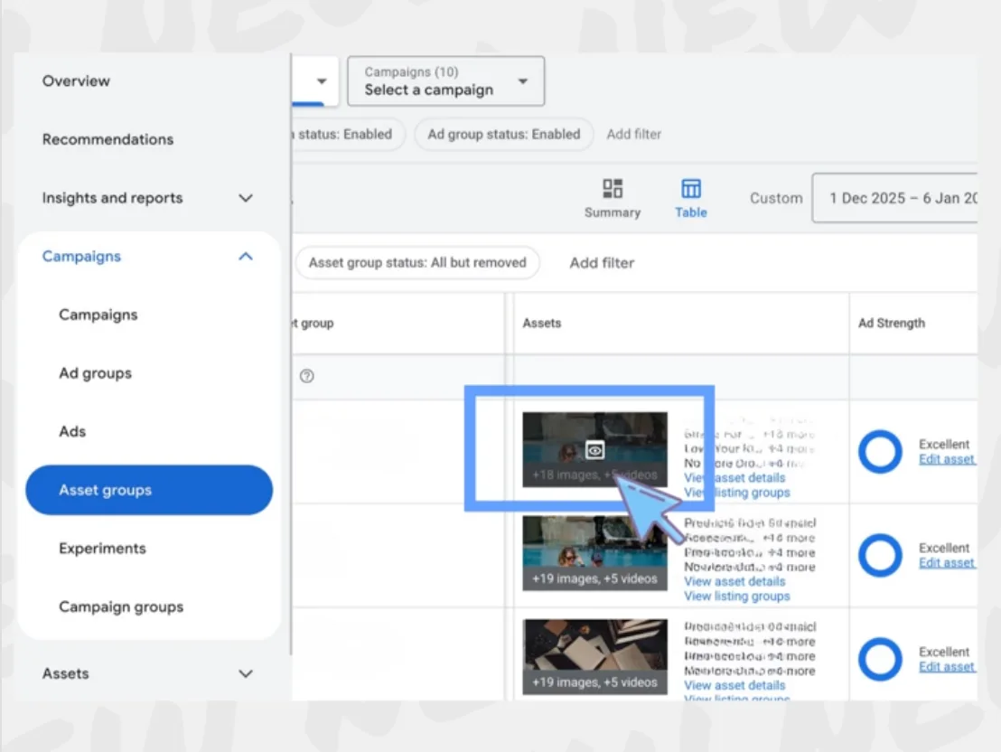Viewport: 1001px width, 752px height.
Task: Click the preview eye icon on the +18 images thumbnail
Action: pyautogui.click(x=595, y=450)
